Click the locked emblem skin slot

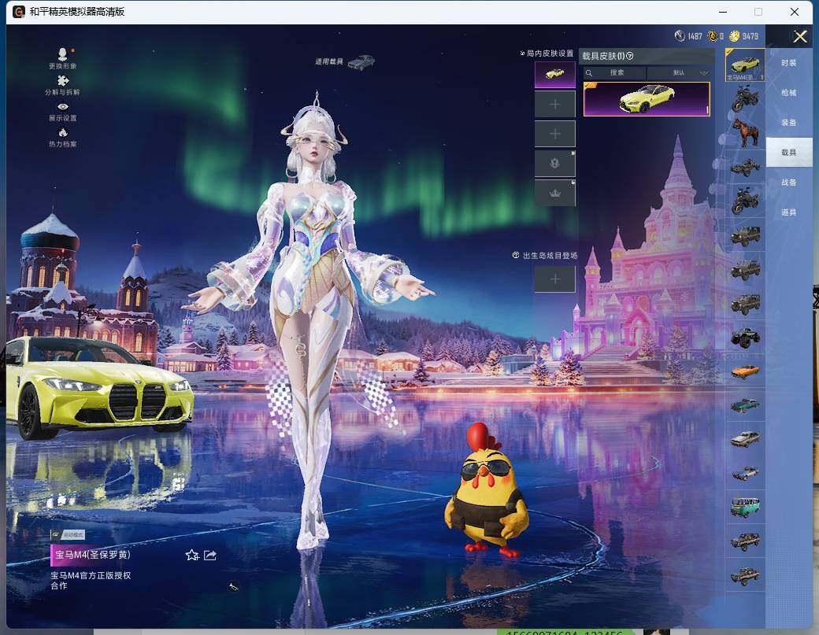coord(554,164)
